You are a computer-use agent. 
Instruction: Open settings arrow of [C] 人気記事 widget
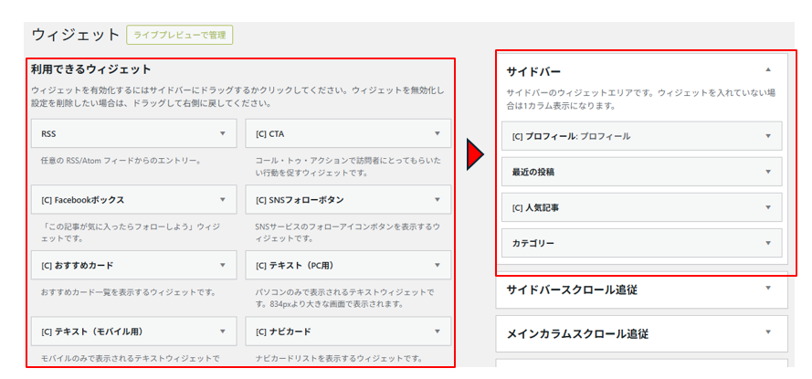point(768,207)
